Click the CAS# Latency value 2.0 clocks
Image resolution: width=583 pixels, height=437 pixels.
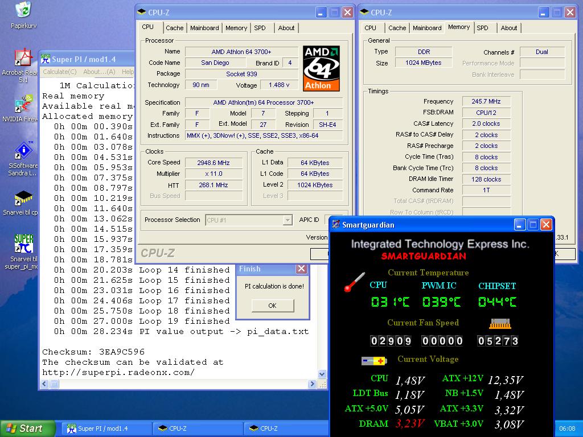click(486, 123)
